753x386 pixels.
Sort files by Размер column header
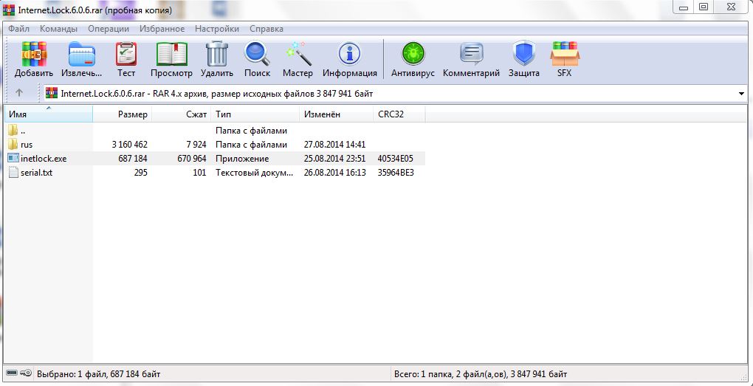pos(132,114)
